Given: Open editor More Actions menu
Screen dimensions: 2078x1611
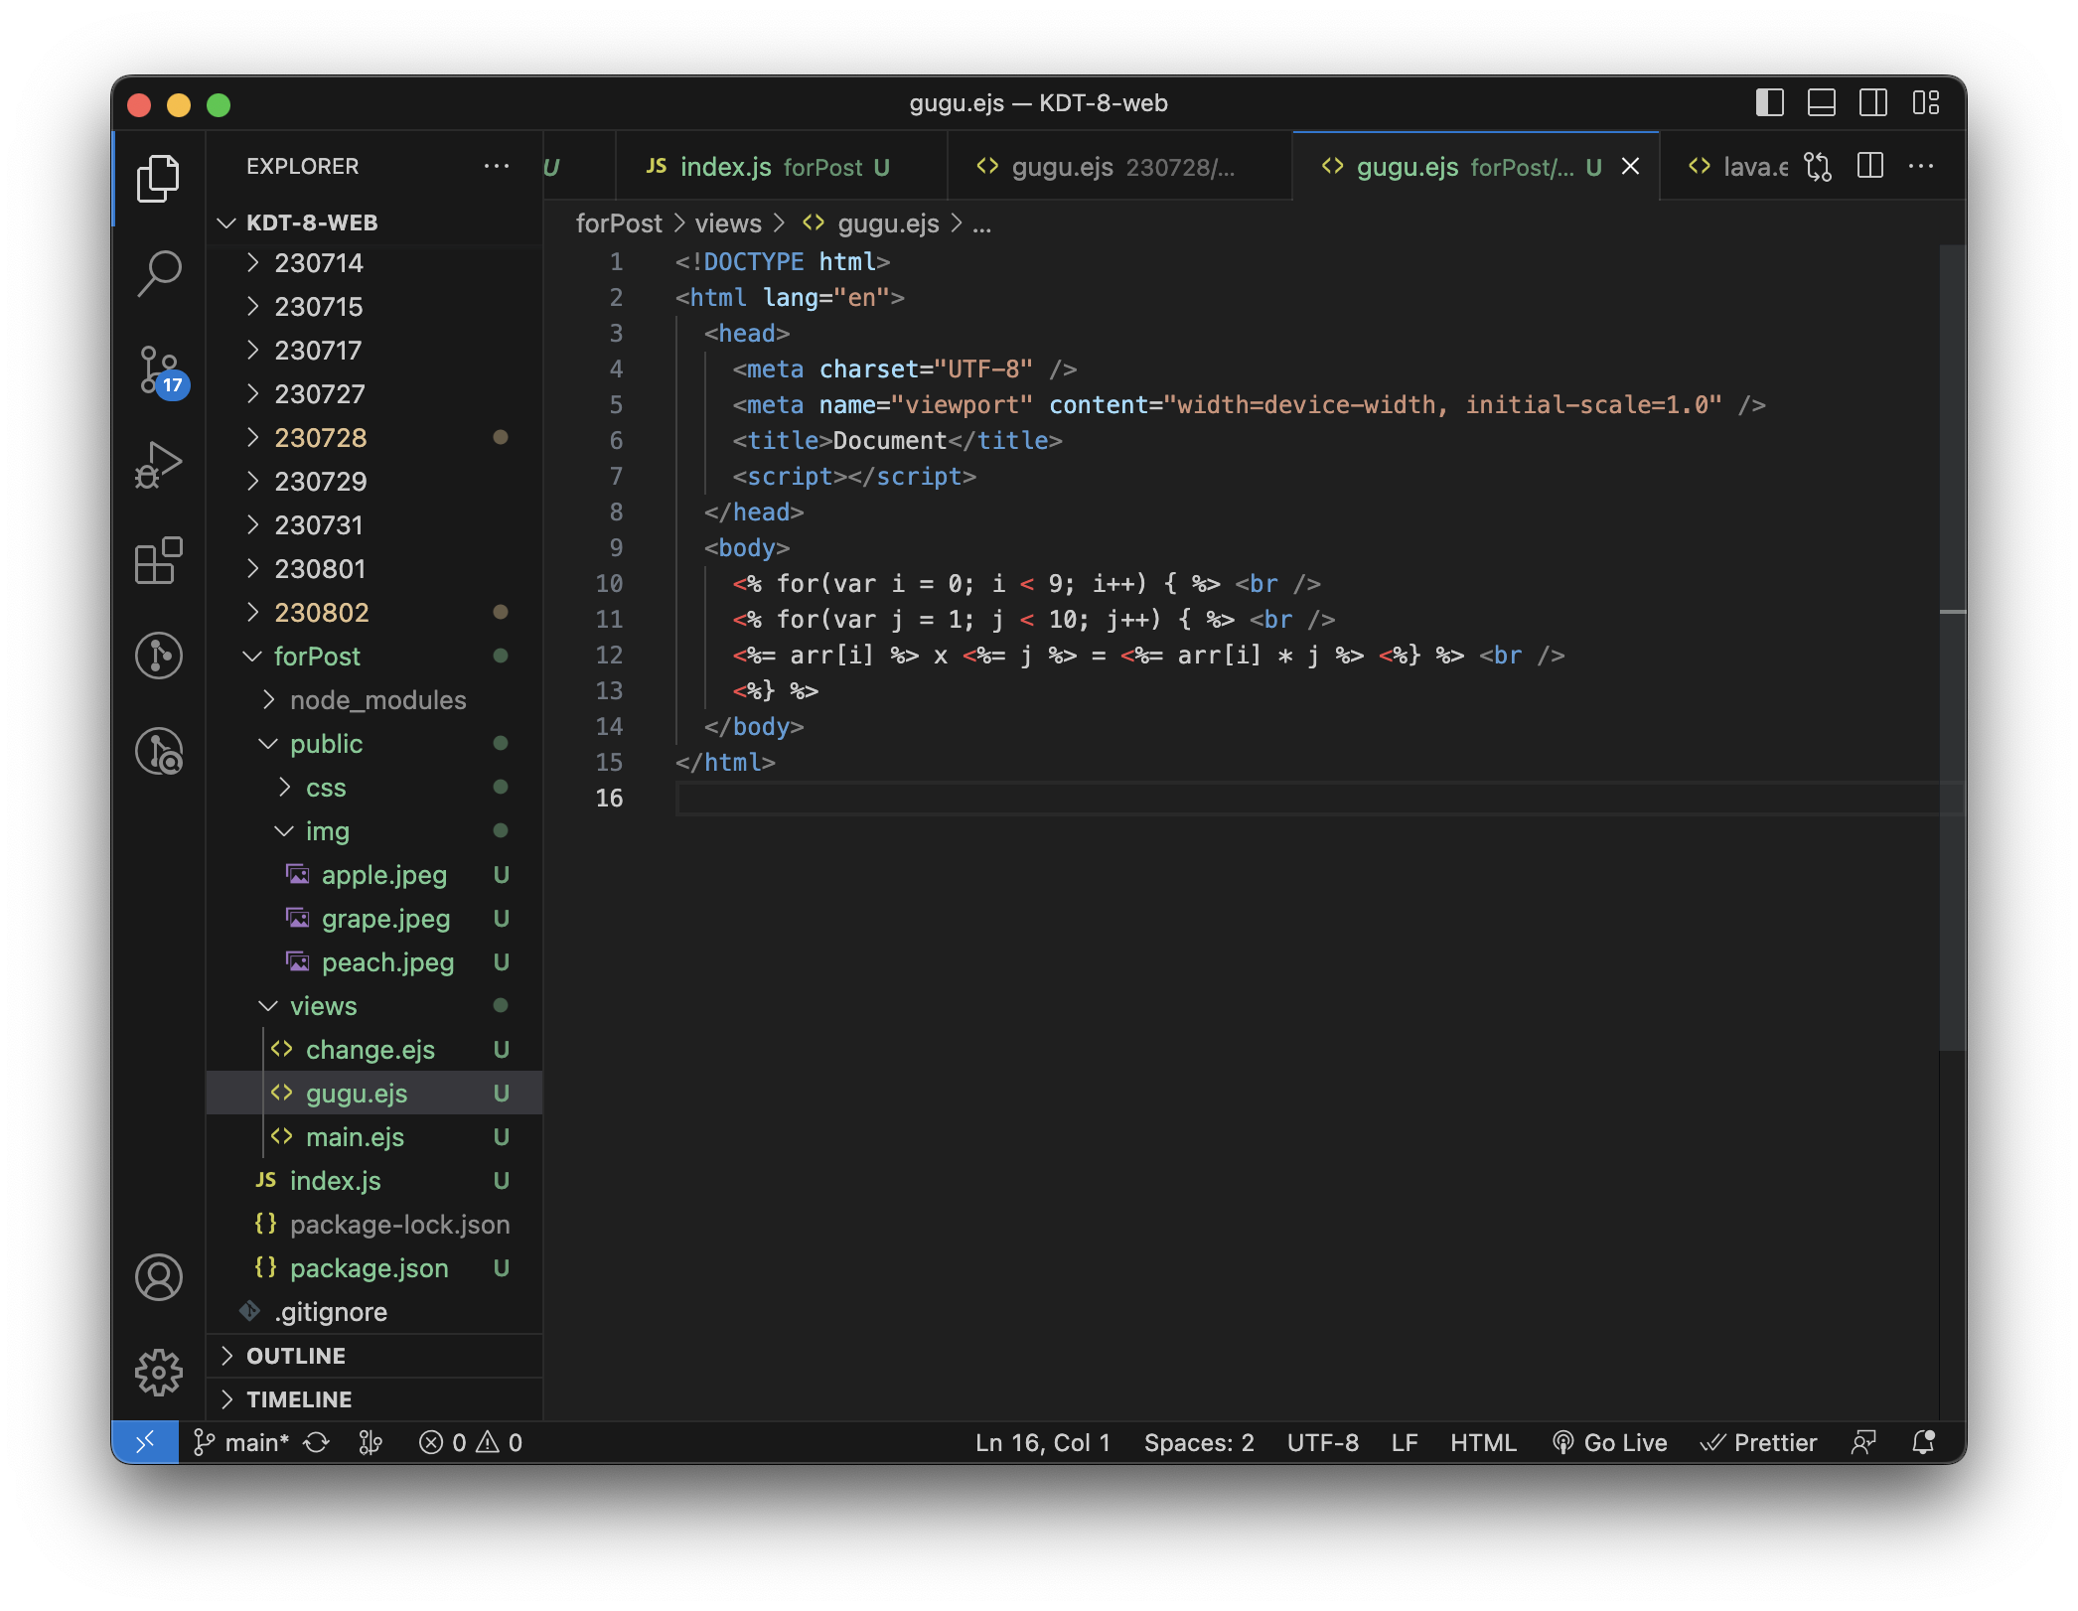Looking at the screenshot, I should (x=1922, y=166).
